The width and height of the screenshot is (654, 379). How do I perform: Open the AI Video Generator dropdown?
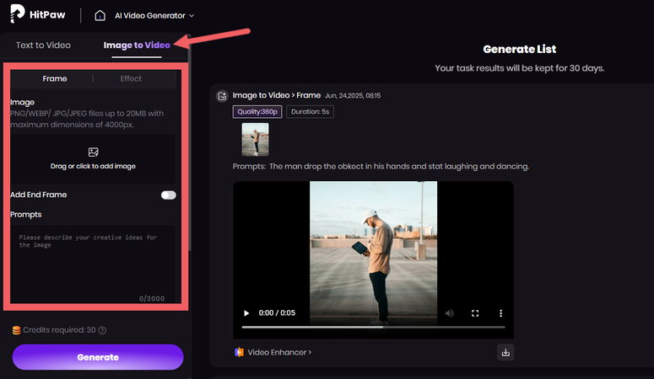click(154, 15)
